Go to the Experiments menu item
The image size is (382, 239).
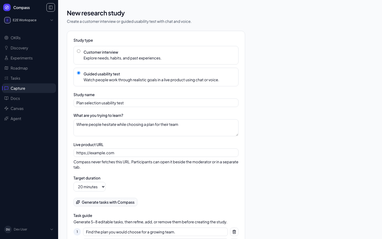(29, 58)
